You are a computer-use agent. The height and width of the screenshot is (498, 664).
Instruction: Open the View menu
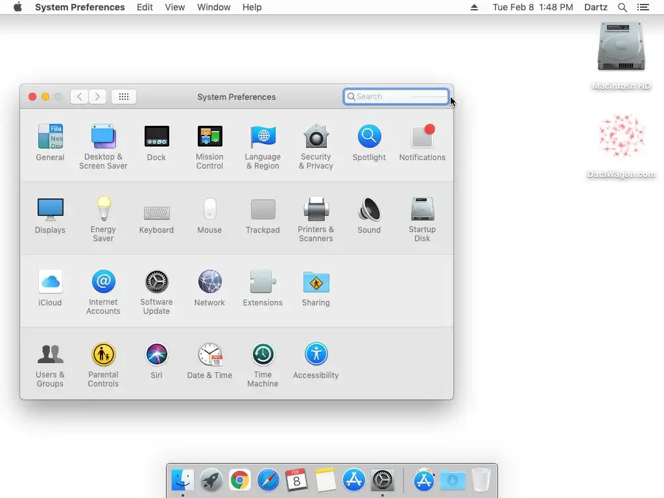tap(175, 7)
